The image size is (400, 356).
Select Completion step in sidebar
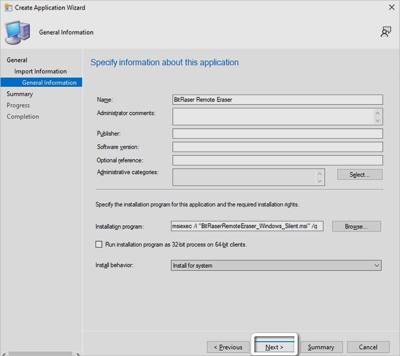(x=23, y=116)
